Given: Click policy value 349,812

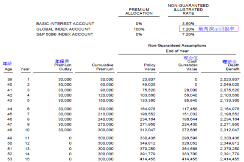Looking at the screenshot, I should tap(148, 144).
